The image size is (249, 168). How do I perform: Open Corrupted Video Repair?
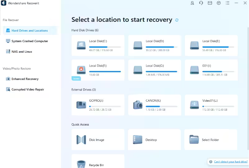(28, 89)
